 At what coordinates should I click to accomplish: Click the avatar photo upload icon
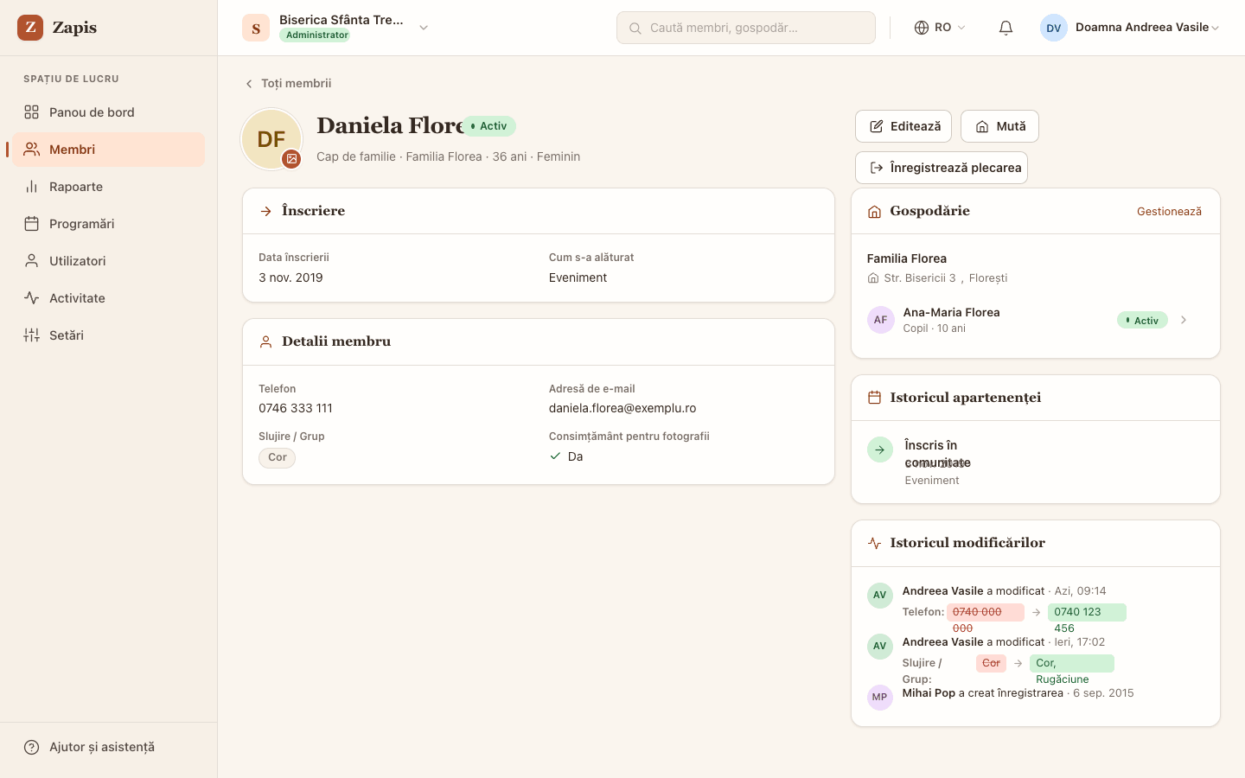292,159
